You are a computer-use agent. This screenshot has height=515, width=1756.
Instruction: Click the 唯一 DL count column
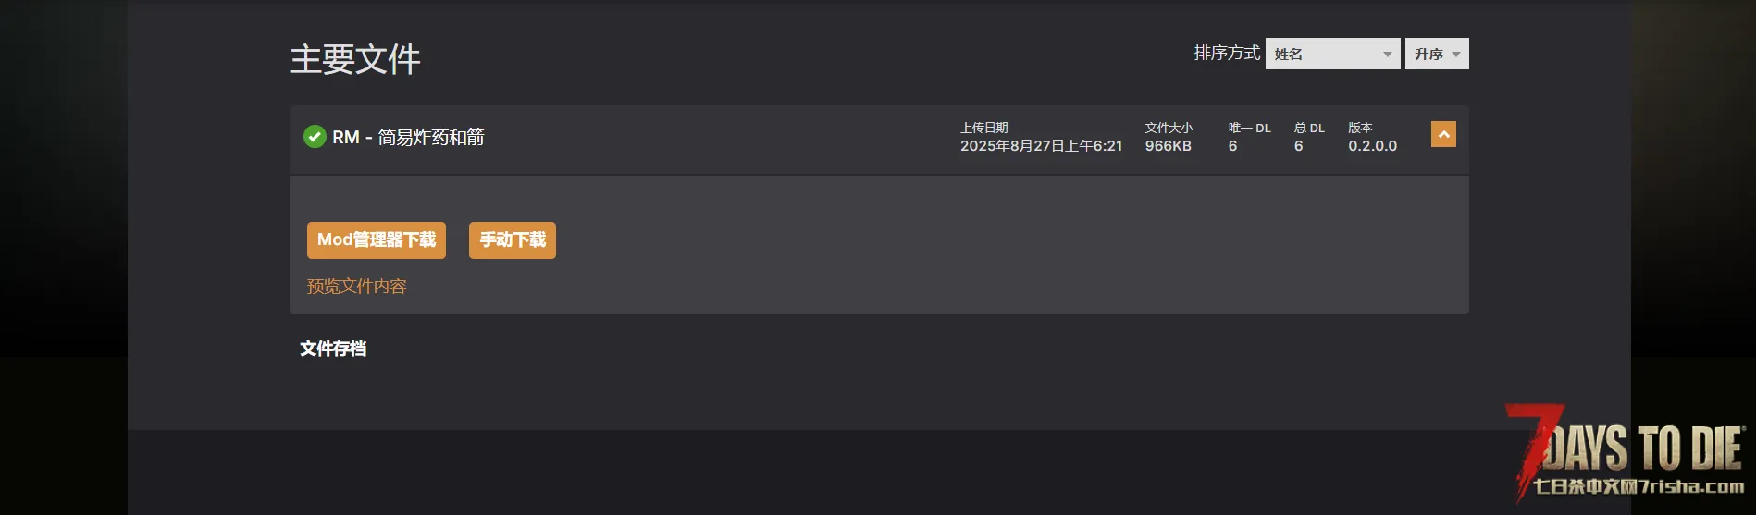coord(1249,137)
